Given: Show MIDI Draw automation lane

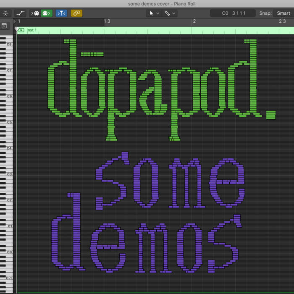Looking at the screenshot, I should coord(20,13).
